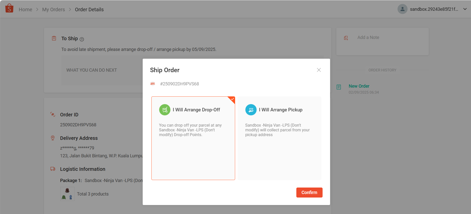The image size is (471, 214).
Task: Click the Jalan Bukit Bintang address line
Action: [x=101, y=156]
